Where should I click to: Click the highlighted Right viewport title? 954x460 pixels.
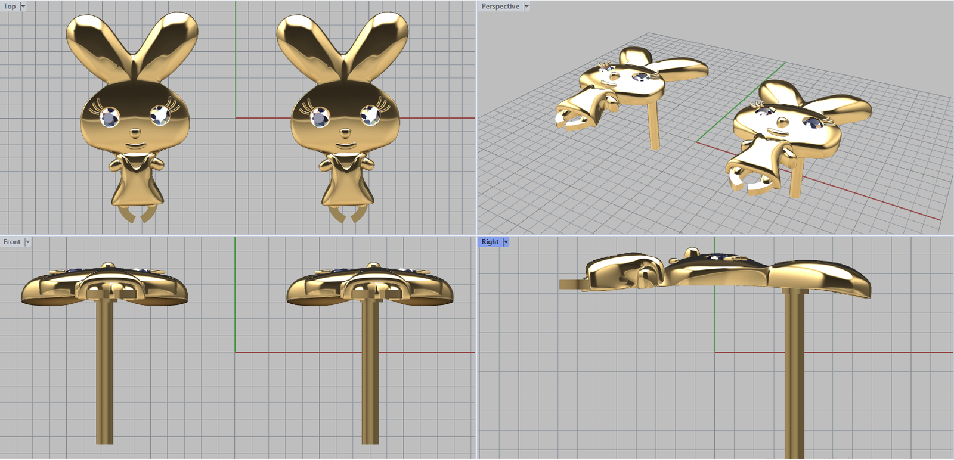tap(490, 242)
